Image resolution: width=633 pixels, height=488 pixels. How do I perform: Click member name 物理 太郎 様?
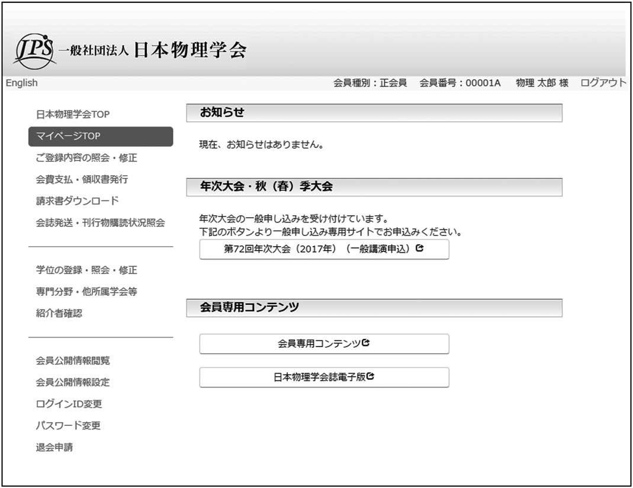pos(542,83)
